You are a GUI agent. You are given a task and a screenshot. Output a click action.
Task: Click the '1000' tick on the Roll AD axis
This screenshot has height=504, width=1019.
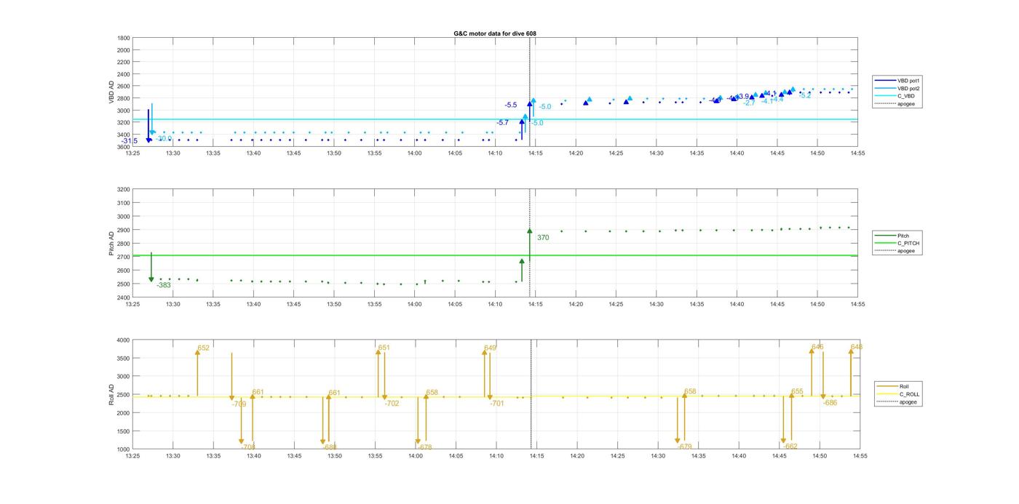[x=124, y=449]
